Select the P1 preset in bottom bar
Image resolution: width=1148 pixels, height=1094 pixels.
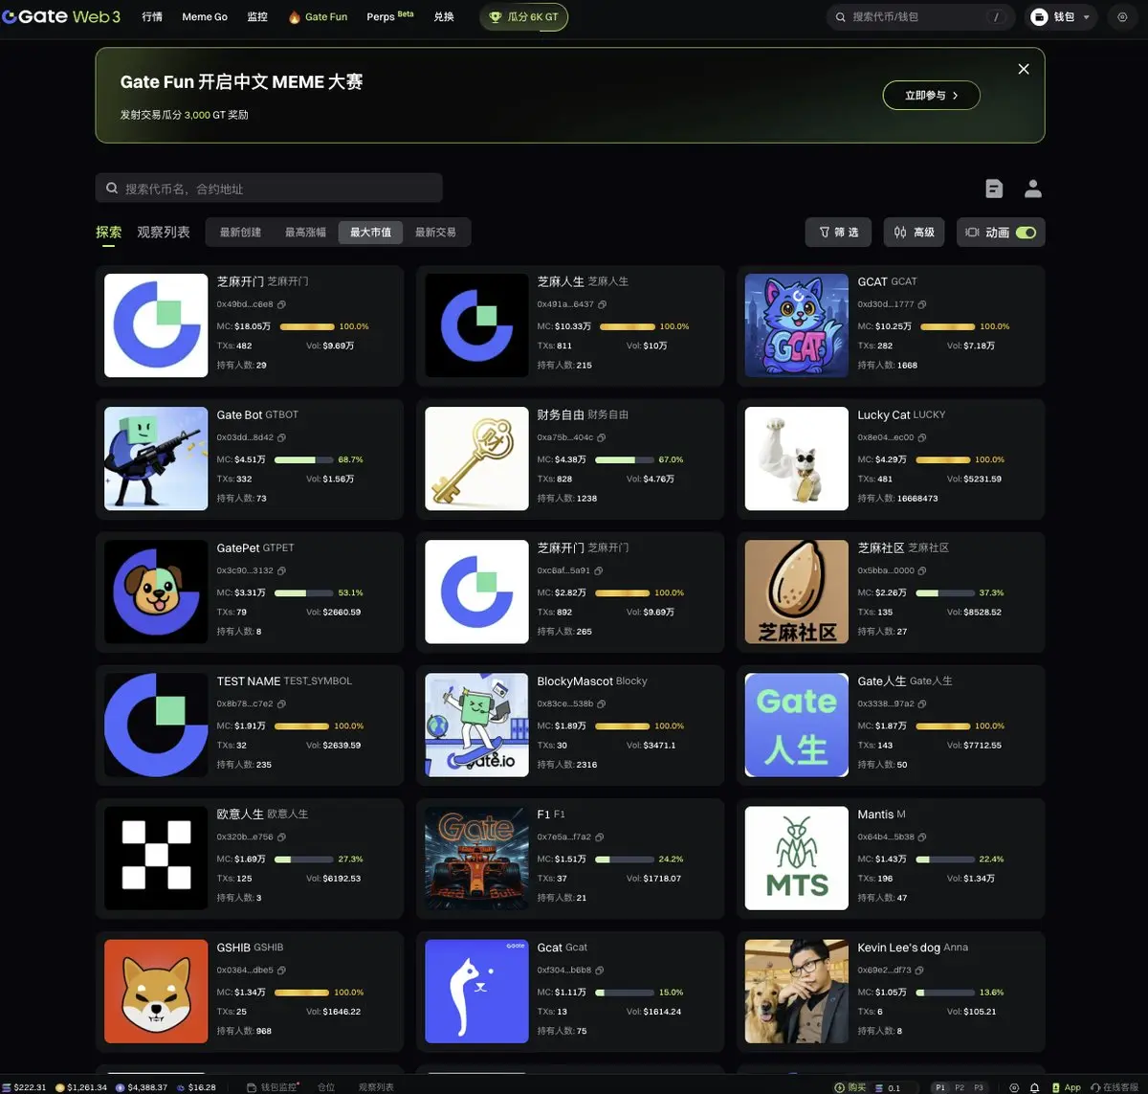[x=940, y=1087]
